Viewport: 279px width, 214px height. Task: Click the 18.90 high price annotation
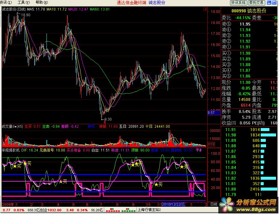[x=26, y=15]
